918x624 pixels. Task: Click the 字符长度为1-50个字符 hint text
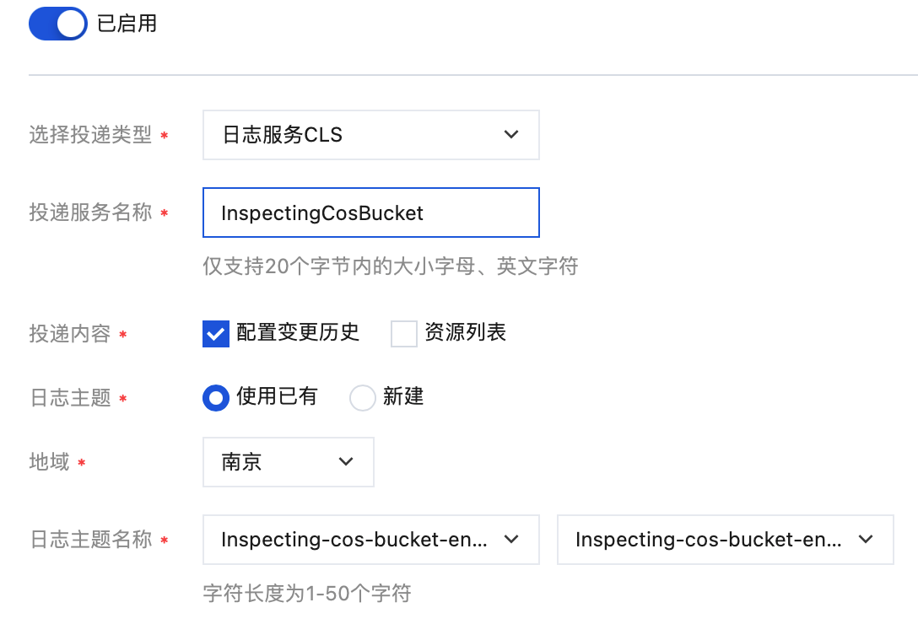coord(307,593)
